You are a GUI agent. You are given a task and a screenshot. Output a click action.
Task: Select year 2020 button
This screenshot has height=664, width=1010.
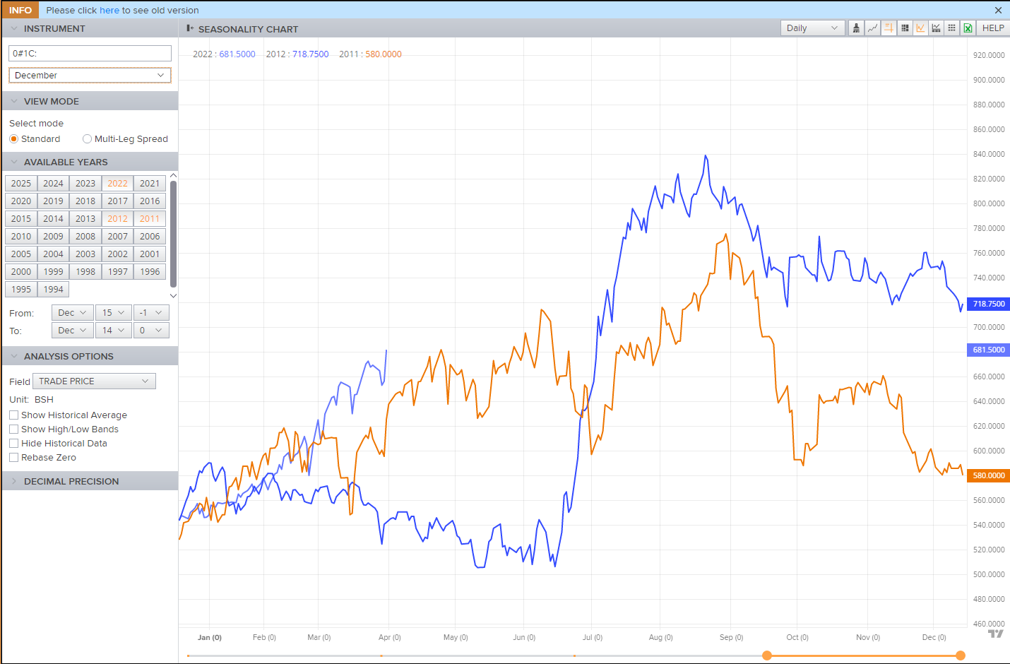coord(21,201)
